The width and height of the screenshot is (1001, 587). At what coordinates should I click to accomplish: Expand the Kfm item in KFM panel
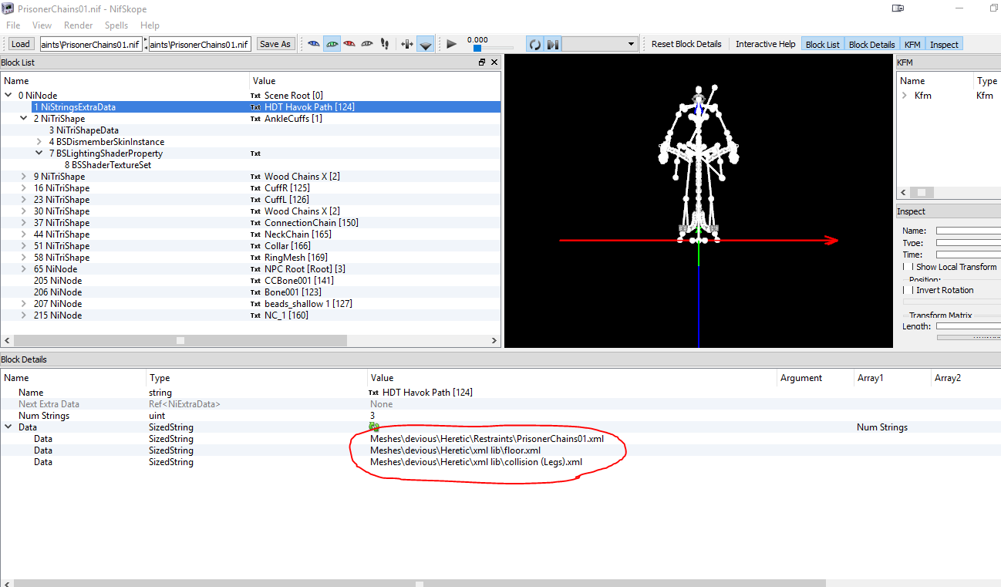[x=904, y=96]
